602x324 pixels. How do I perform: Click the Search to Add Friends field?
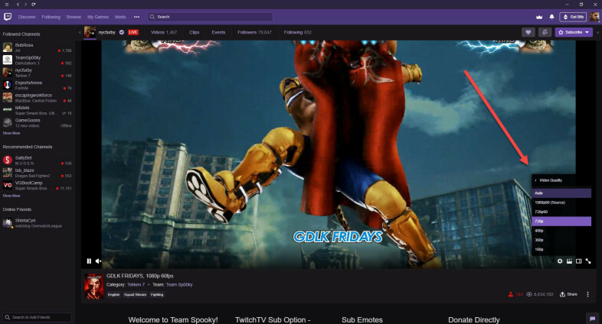pos(38,317)
